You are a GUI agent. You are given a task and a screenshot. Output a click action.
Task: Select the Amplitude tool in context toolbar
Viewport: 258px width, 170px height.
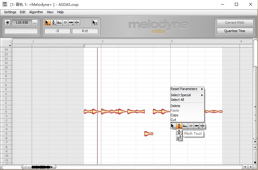point(191,126)
